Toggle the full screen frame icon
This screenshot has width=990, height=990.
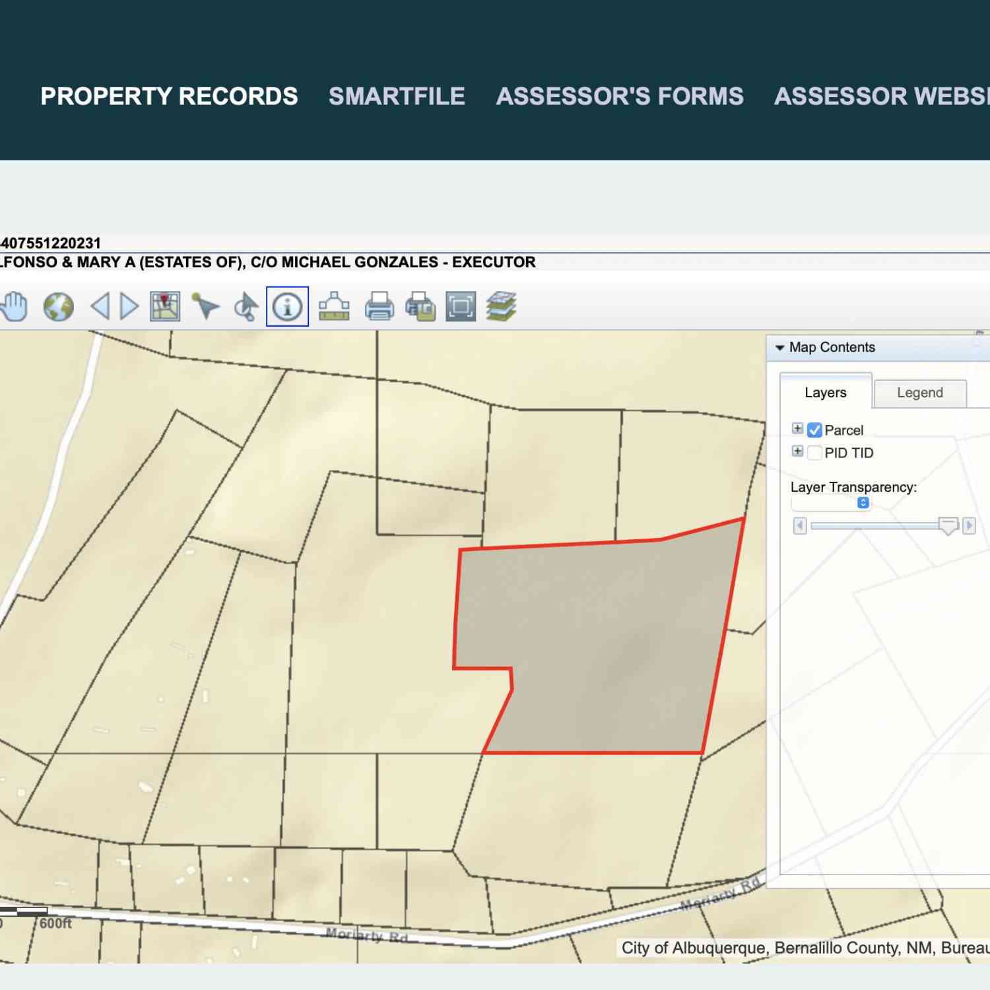[x=461, y=307]
